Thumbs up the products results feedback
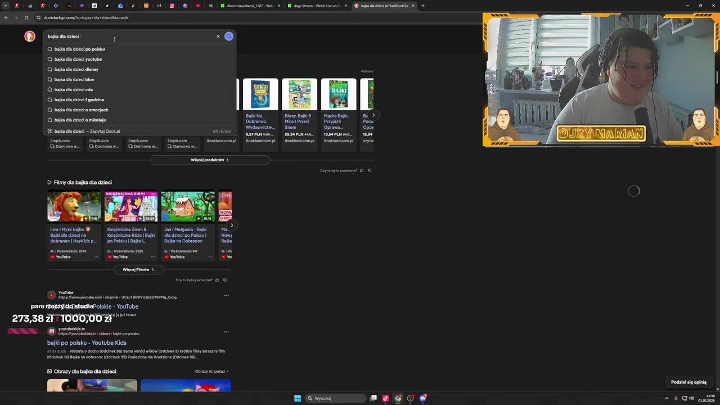This screenshot has height=405, width=720. click(362, 170)
